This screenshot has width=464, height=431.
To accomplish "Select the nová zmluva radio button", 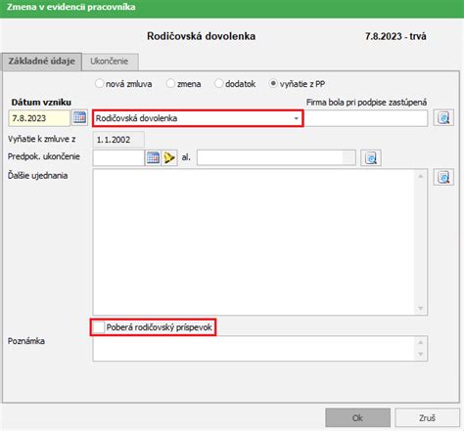I will (x=99, y=83).
